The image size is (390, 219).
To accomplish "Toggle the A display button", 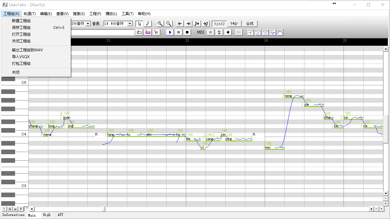I will (10, 209).
